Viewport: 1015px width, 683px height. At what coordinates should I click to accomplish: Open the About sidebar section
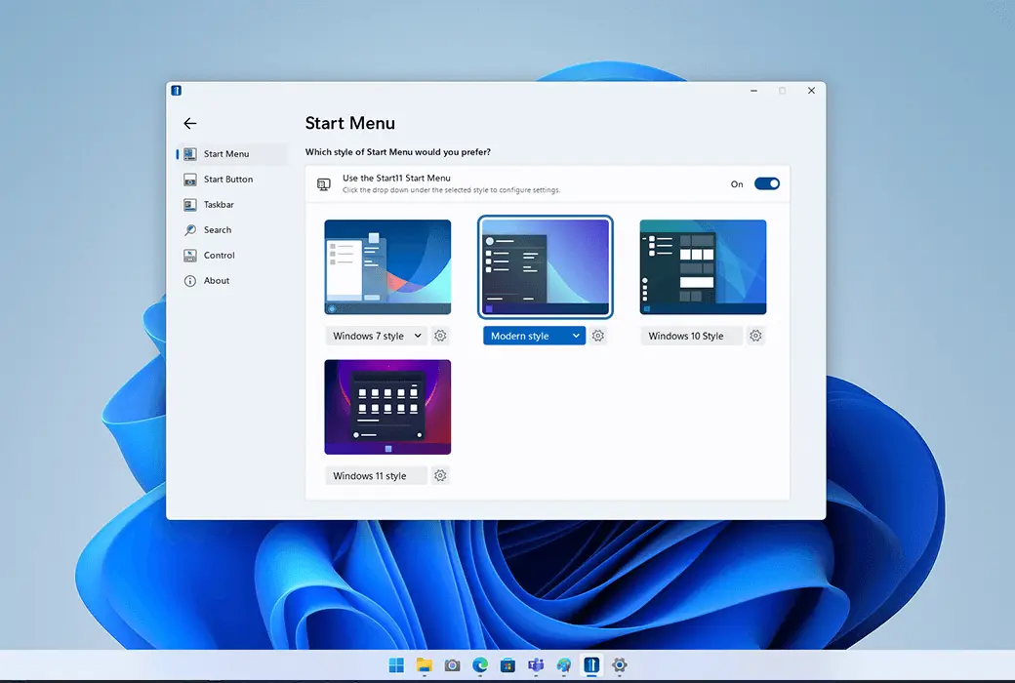(x=231, y=280)
